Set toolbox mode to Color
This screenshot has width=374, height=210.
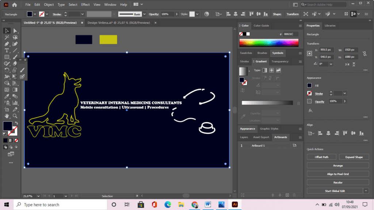click(x=5, y=140)
